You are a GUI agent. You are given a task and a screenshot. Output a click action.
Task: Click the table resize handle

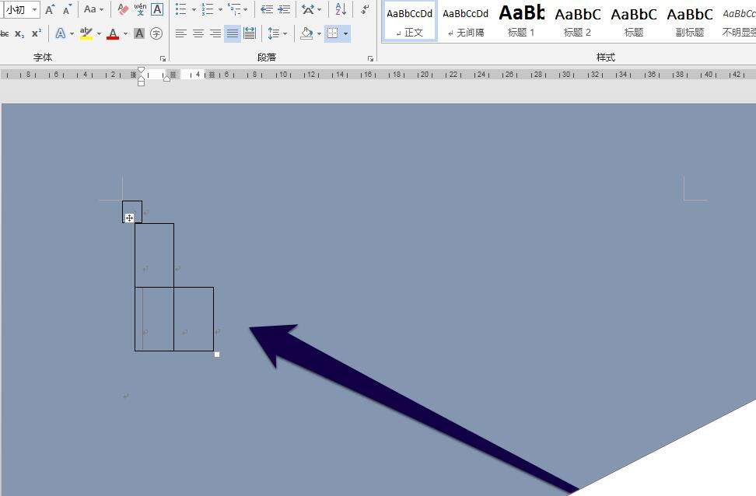tap(217, 355)
